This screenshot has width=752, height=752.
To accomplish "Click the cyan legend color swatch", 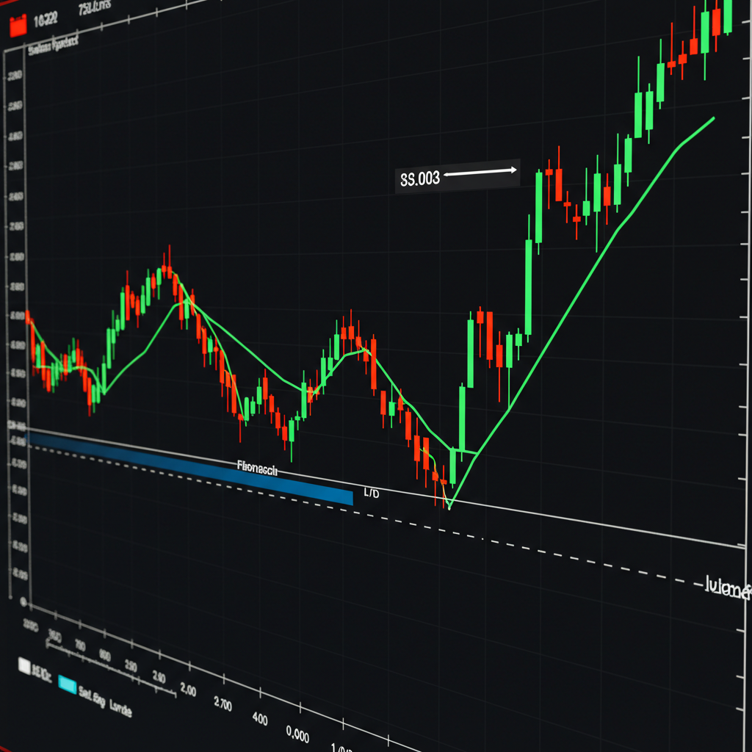I will (x=67, y=684).
